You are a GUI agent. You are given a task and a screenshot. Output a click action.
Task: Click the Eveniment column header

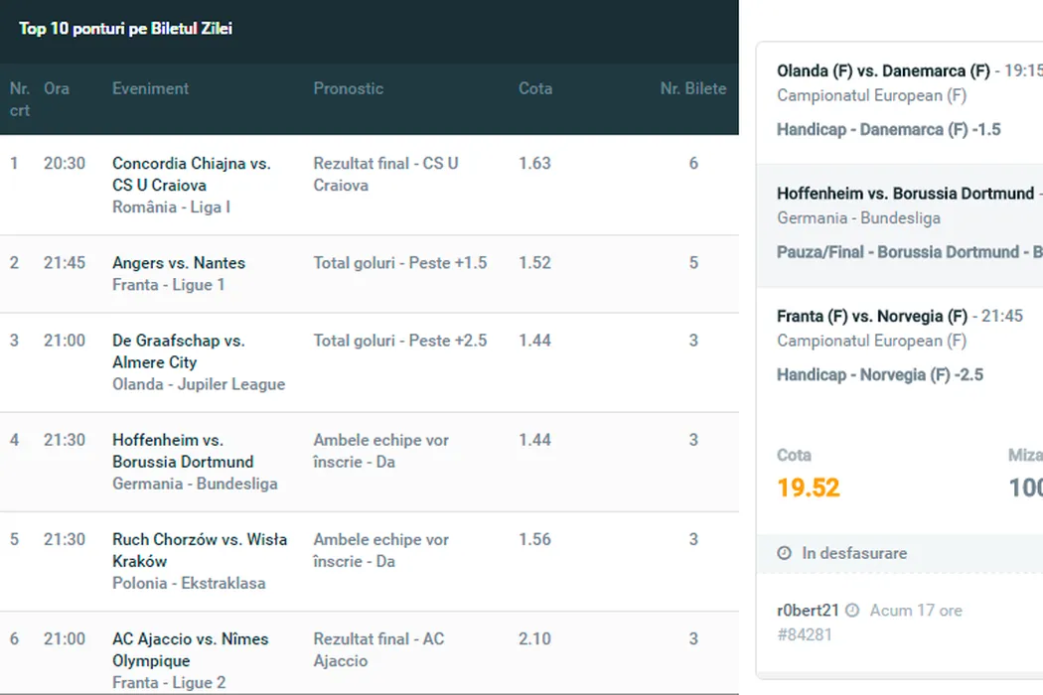click(x=150, y=88)
